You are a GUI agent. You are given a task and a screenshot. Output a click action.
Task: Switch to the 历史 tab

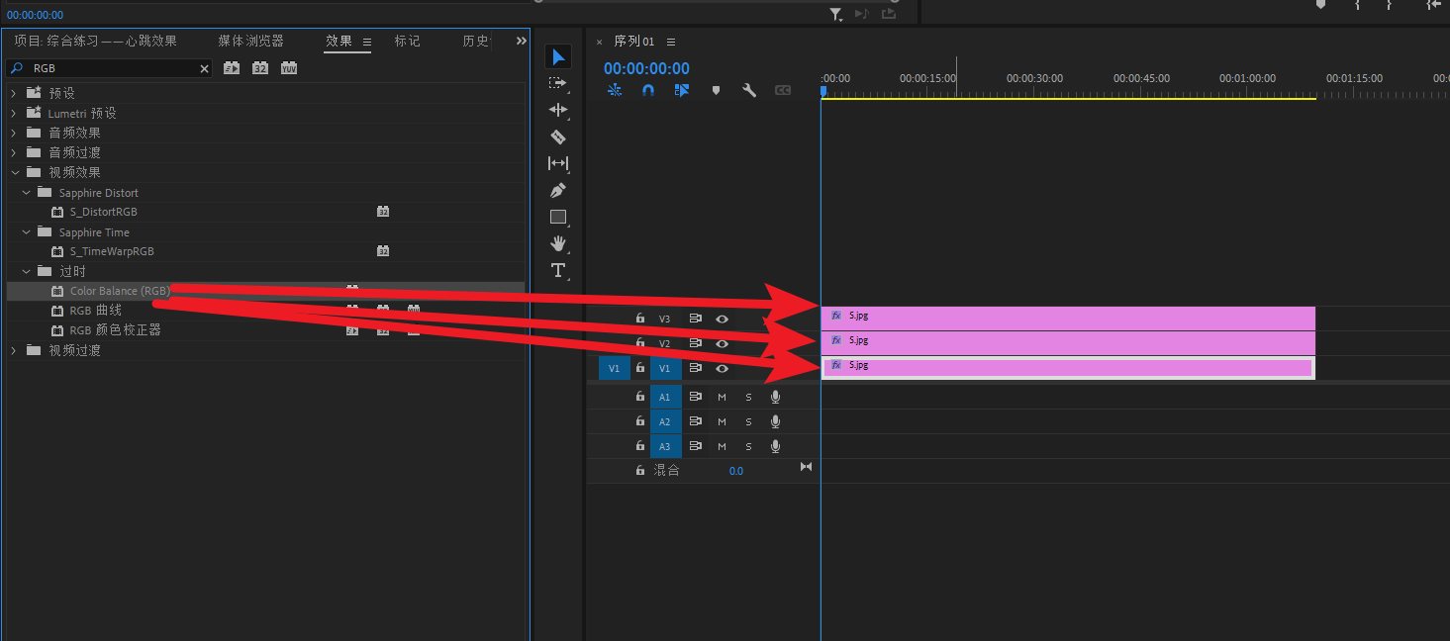point(476,41)
